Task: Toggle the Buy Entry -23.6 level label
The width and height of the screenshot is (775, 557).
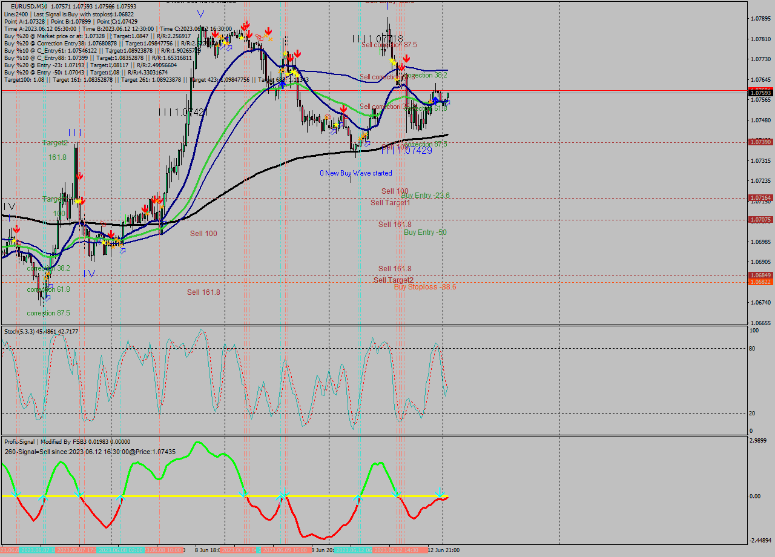Action: 426,196
